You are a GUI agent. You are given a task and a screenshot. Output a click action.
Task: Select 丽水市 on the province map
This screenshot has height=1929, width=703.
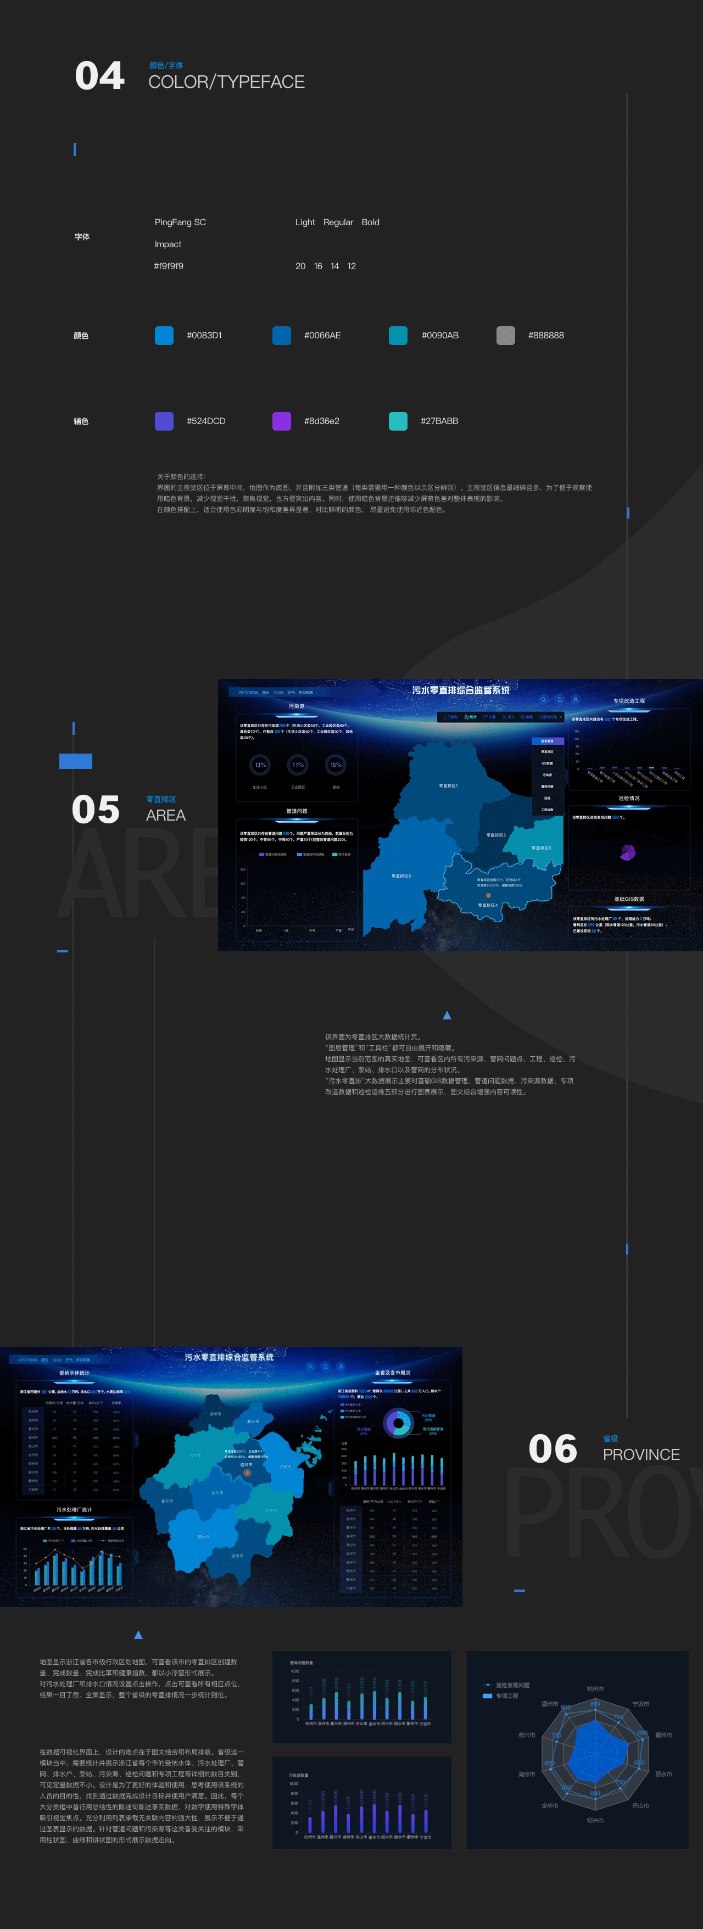[x=204, y=1537]
